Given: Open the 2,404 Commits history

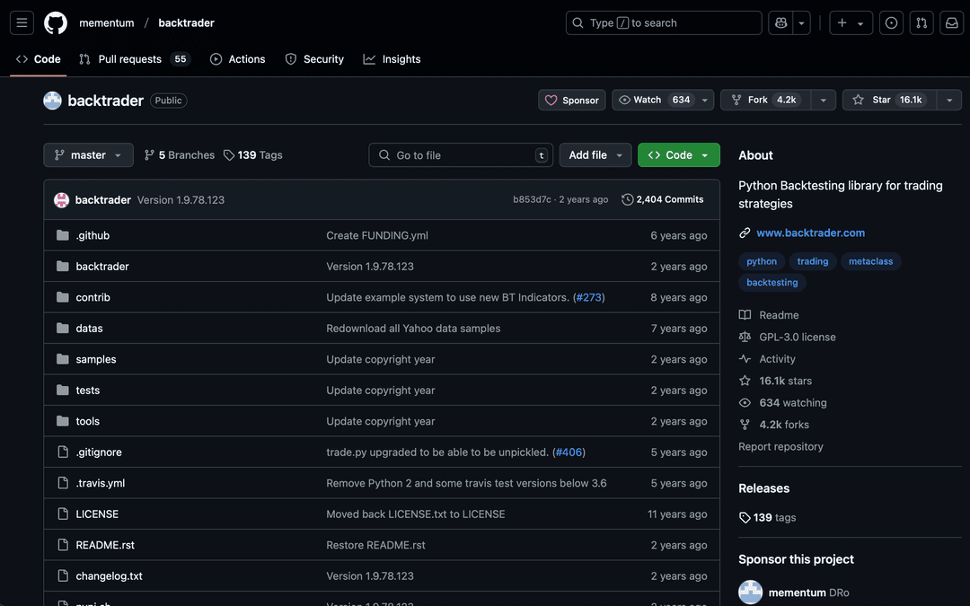Looking at the screenshot, I should pos(663,199).
